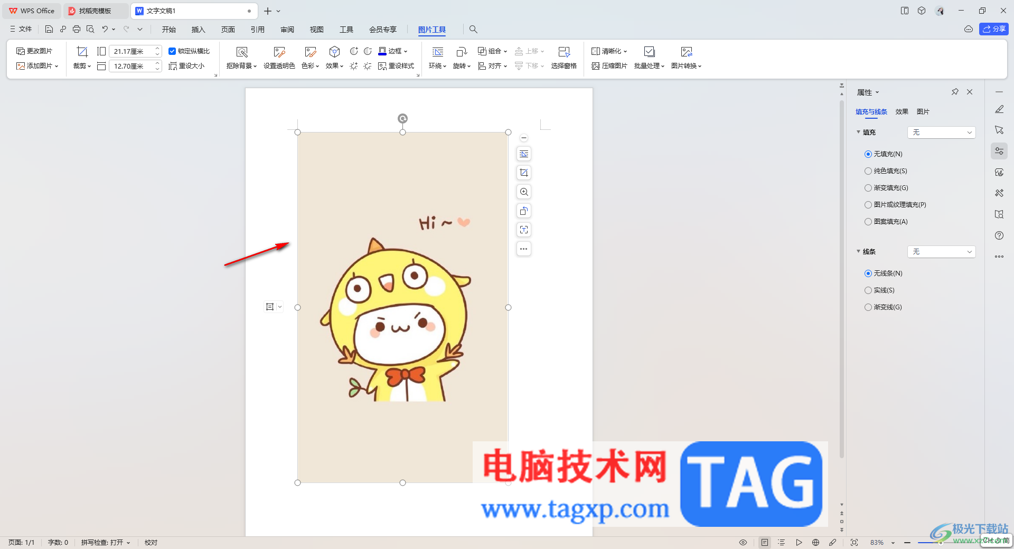Click the 抠除背景 remove background icon

pos(242,52)
